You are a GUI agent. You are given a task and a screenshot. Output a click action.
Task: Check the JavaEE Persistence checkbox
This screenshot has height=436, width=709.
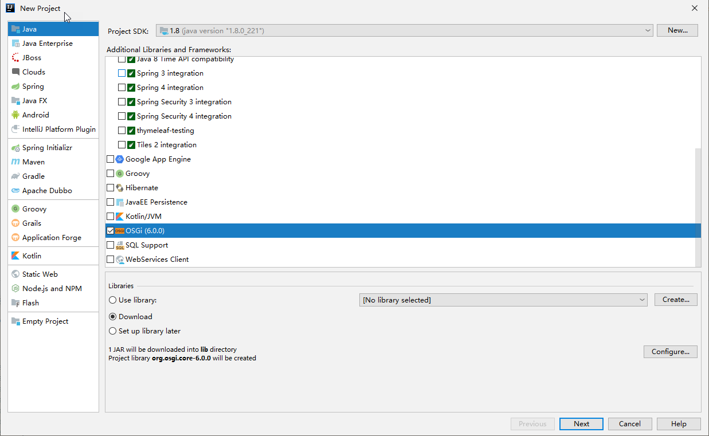[110, 202]
